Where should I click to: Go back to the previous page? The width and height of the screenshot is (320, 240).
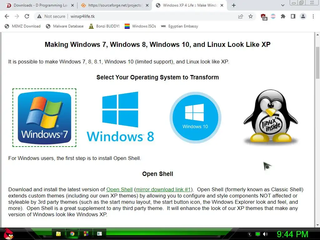pyautogui.click(x=7, y=16)
